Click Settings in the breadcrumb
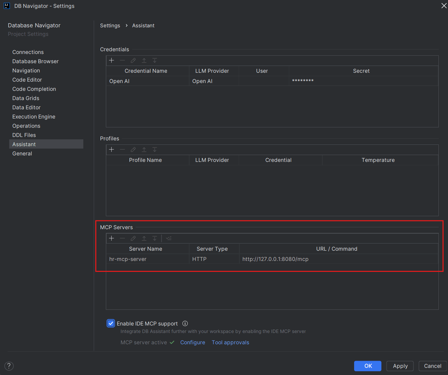 [110, 26]
